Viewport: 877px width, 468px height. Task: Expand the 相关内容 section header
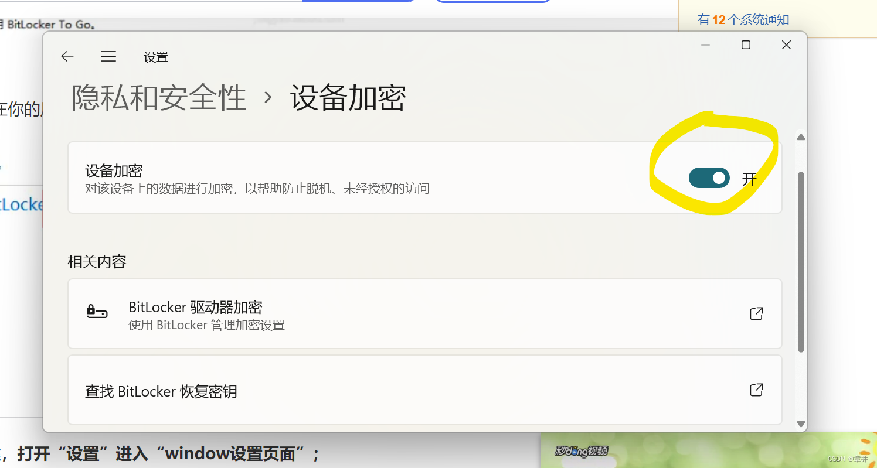pyautogui.click(x=97, y=262)
